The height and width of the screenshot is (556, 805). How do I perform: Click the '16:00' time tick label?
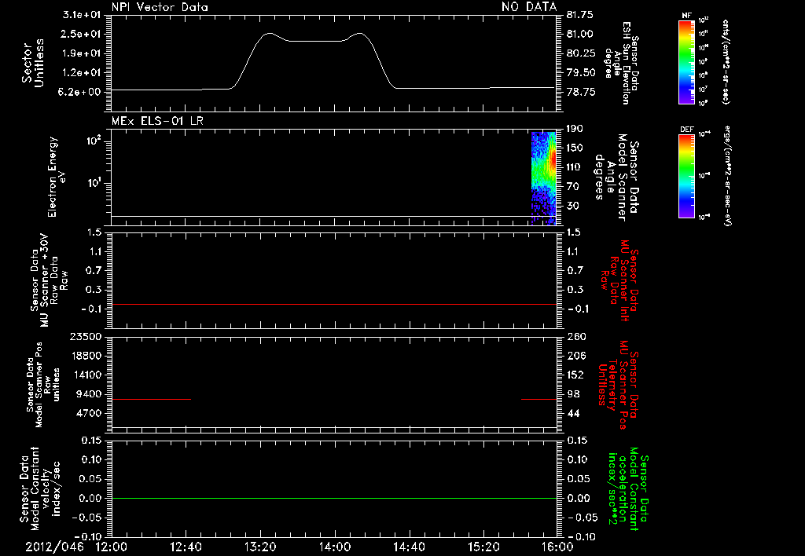[x=557, y=547]
